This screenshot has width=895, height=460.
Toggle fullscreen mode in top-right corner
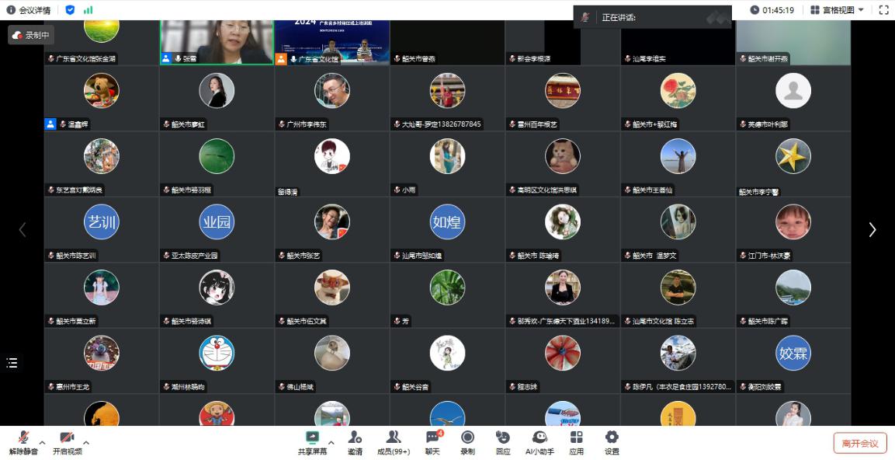click(x=883, y=10)
